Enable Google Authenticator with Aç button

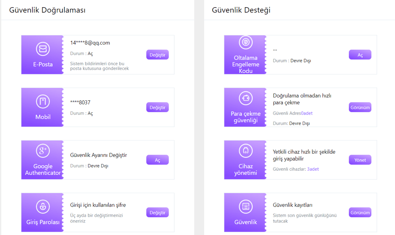coord(157,160)
